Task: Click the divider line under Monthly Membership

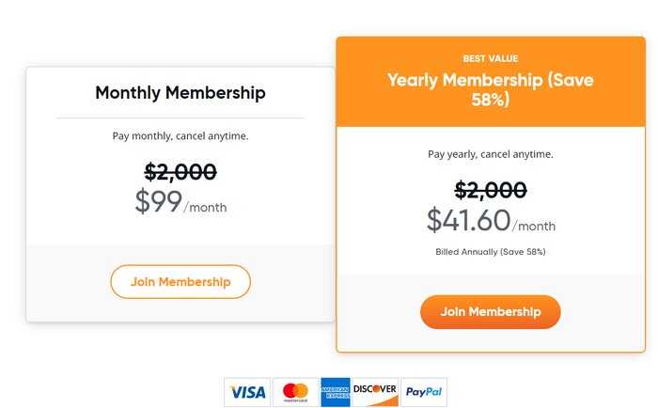Action: (x=180, y=118)
